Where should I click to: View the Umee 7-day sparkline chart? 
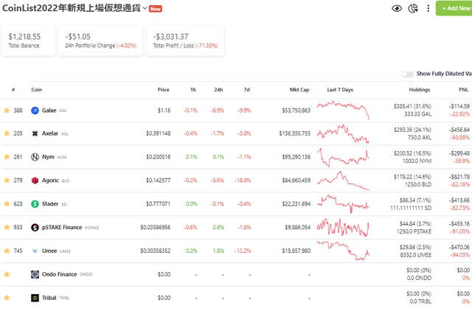(x=343, y=251)
